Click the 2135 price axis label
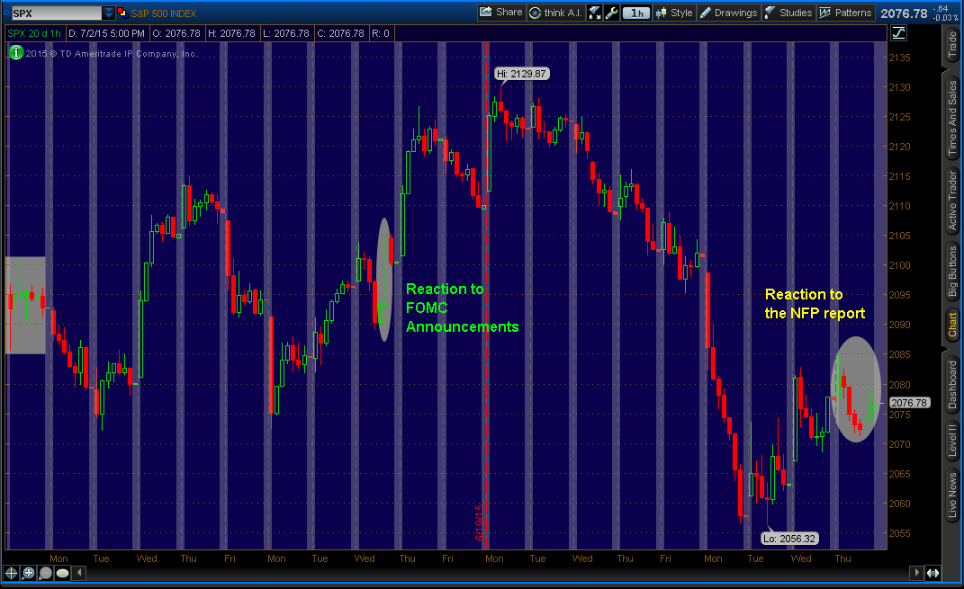 [x=899, y=58]
